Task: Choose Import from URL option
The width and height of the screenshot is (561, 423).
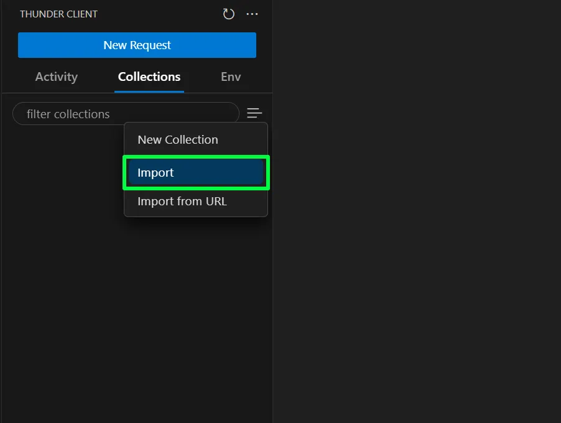Action: click(196, 202)
